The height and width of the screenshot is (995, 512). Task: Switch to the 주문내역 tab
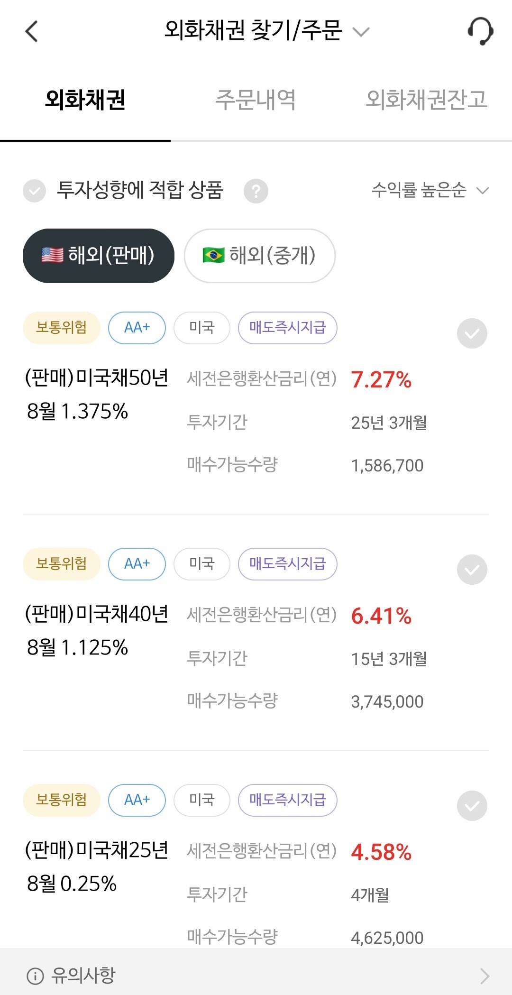[x=256, y=100]
